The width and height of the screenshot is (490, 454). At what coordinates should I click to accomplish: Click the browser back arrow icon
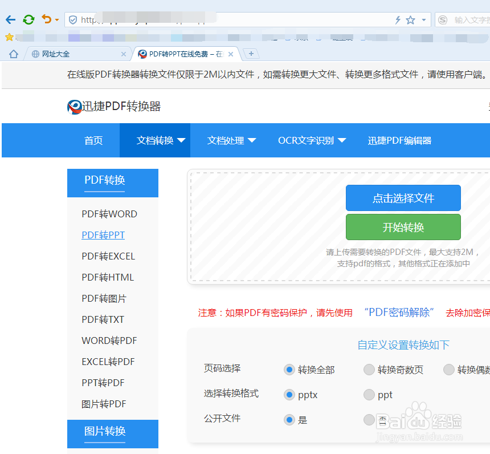pyautogui.click(x=10, y=19)
